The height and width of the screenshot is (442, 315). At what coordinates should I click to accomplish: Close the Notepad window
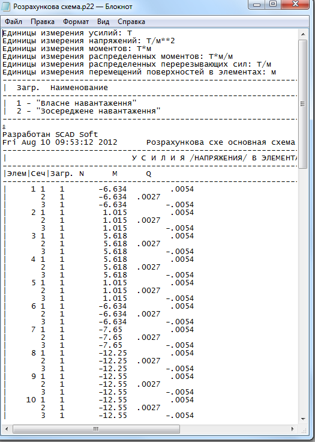295,5
